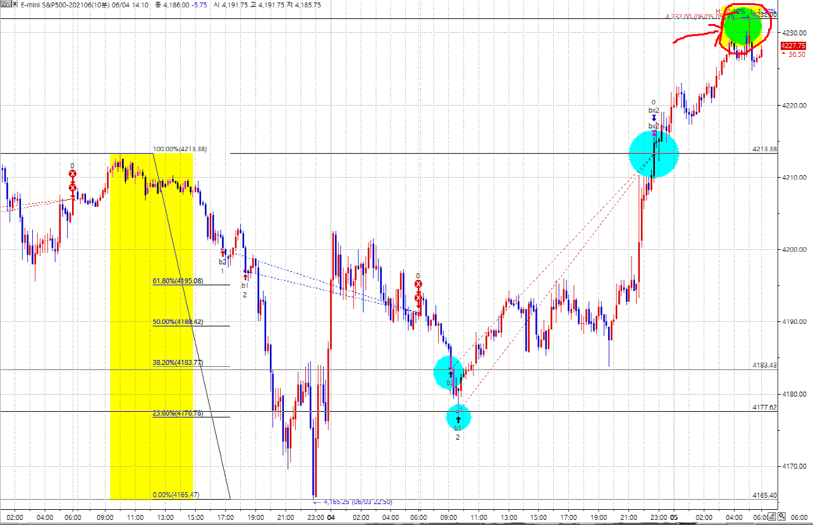Click the 4183.43 horizontal line price label
813x525 pixels.
click(x=764, y=365)
